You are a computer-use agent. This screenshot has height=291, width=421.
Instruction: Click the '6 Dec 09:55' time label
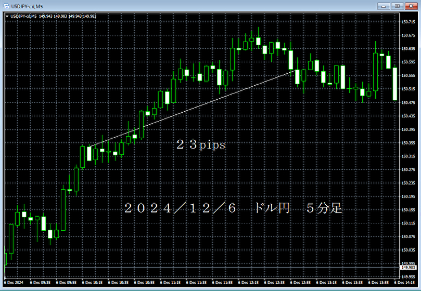coord(66,282)
